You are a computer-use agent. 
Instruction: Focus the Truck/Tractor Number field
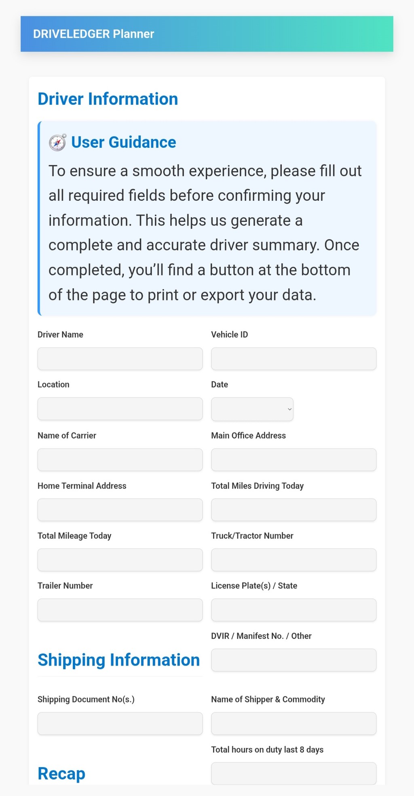coord(294,560)
